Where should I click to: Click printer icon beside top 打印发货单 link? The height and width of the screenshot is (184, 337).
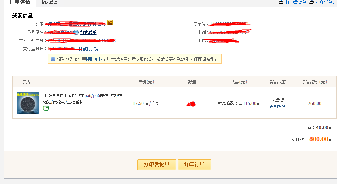[281, 2]
